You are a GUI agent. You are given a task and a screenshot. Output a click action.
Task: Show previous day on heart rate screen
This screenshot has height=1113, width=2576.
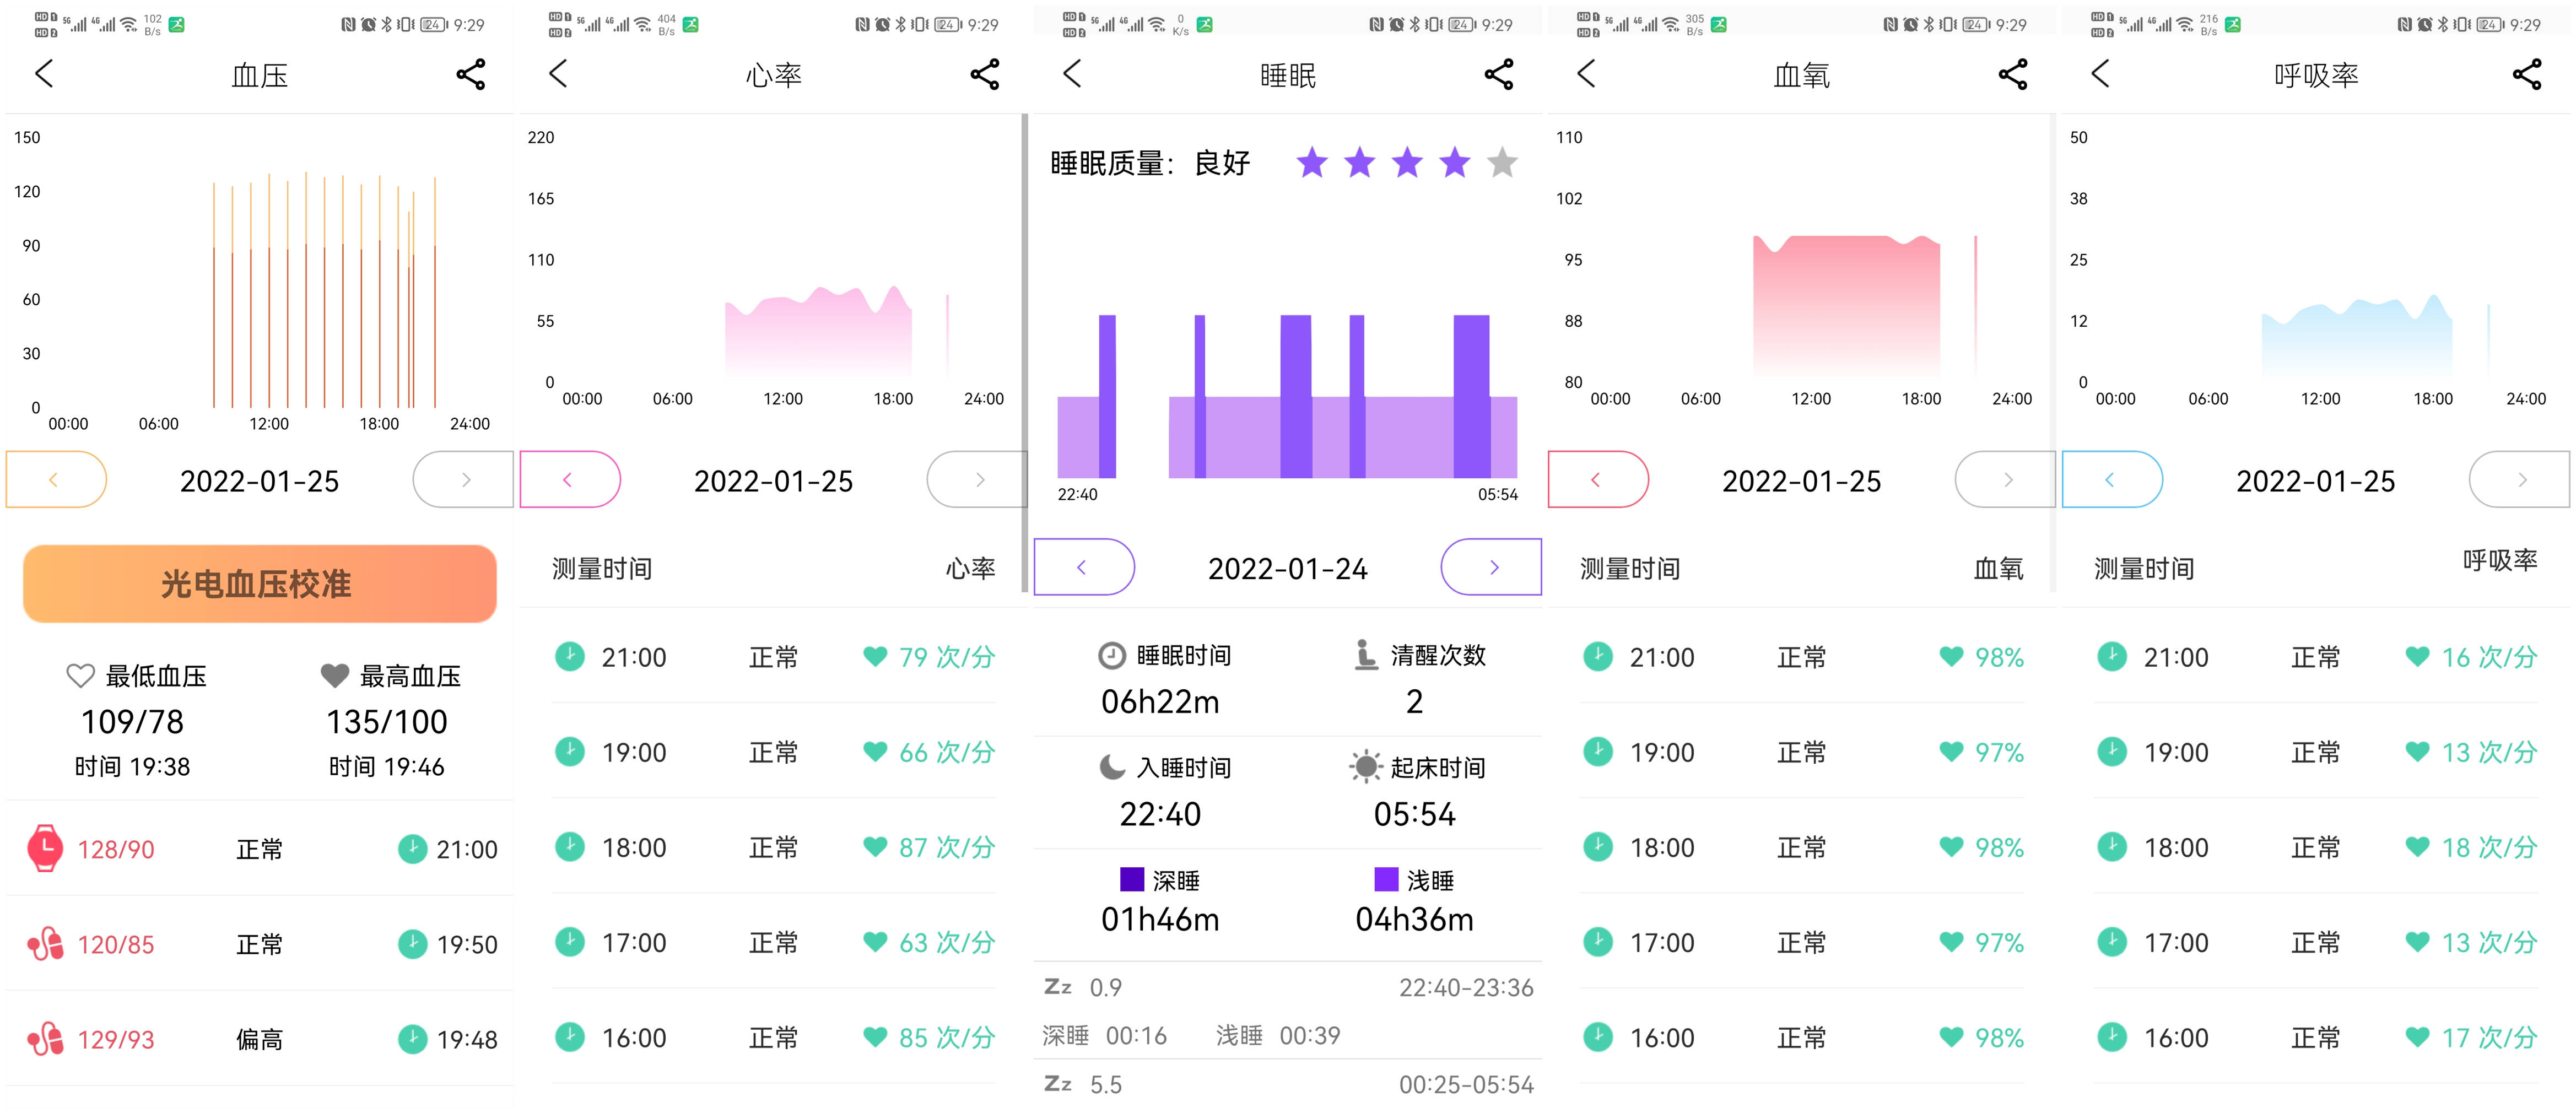[570, 479]
